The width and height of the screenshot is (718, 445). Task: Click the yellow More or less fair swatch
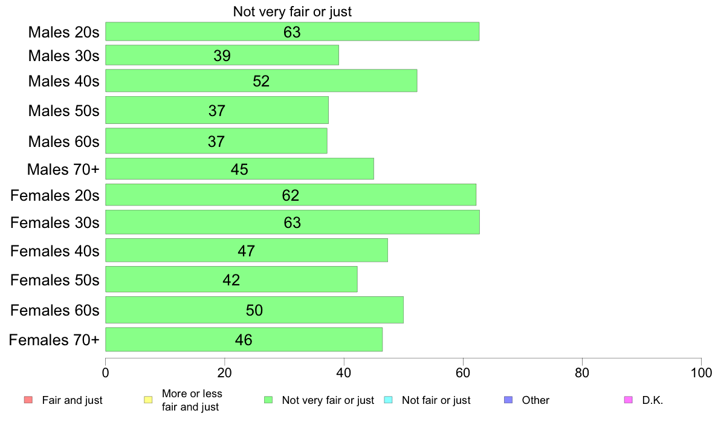pos(148,400)
